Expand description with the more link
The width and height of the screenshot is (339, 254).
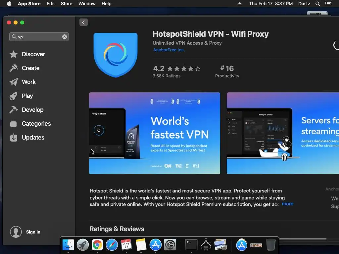288,204
